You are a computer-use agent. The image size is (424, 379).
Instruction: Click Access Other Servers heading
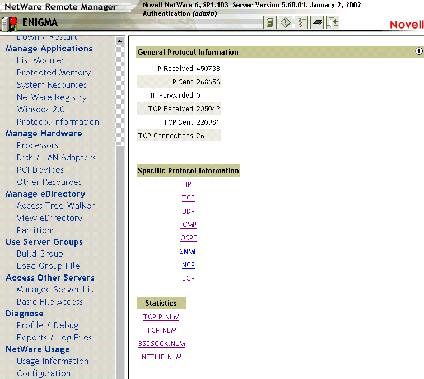coord(50,278)
